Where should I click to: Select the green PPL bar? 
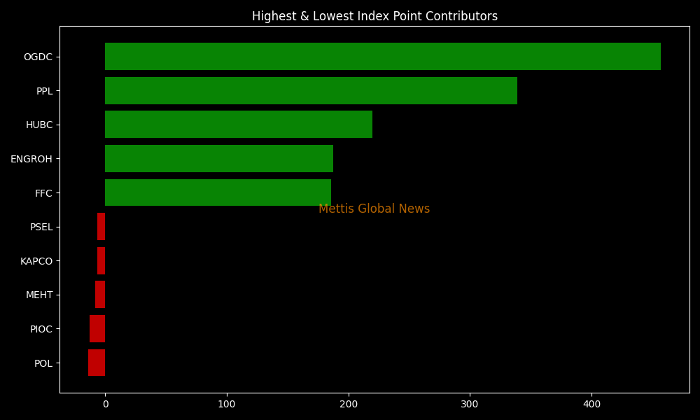point(311,91)
